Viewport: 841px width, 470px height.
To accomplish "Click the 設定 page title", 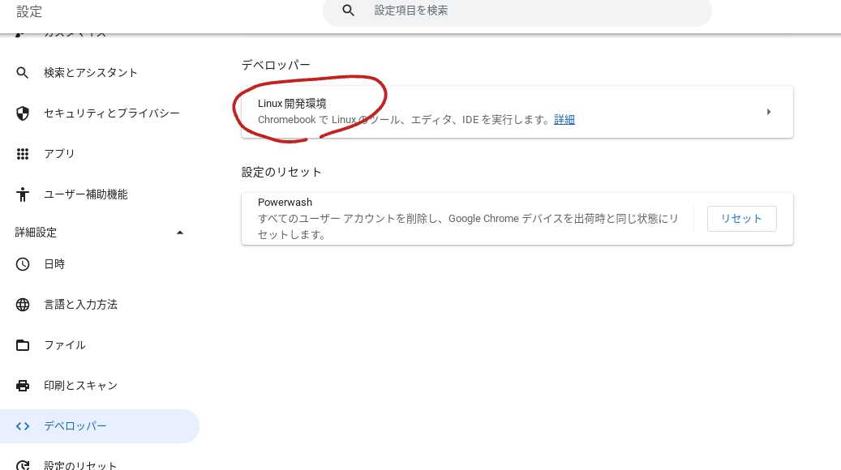I will coord(29,11).
